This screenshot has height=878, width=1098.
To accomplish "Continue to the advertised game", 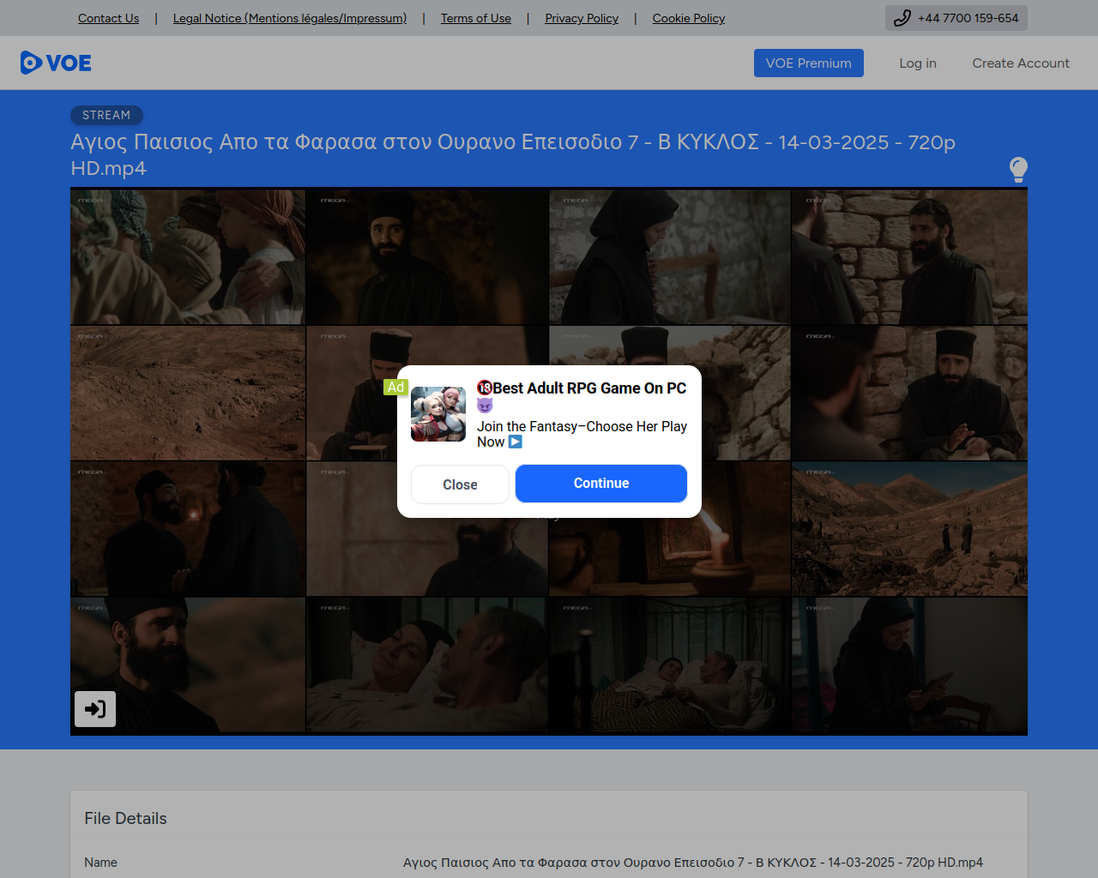I will coord(601,484).
